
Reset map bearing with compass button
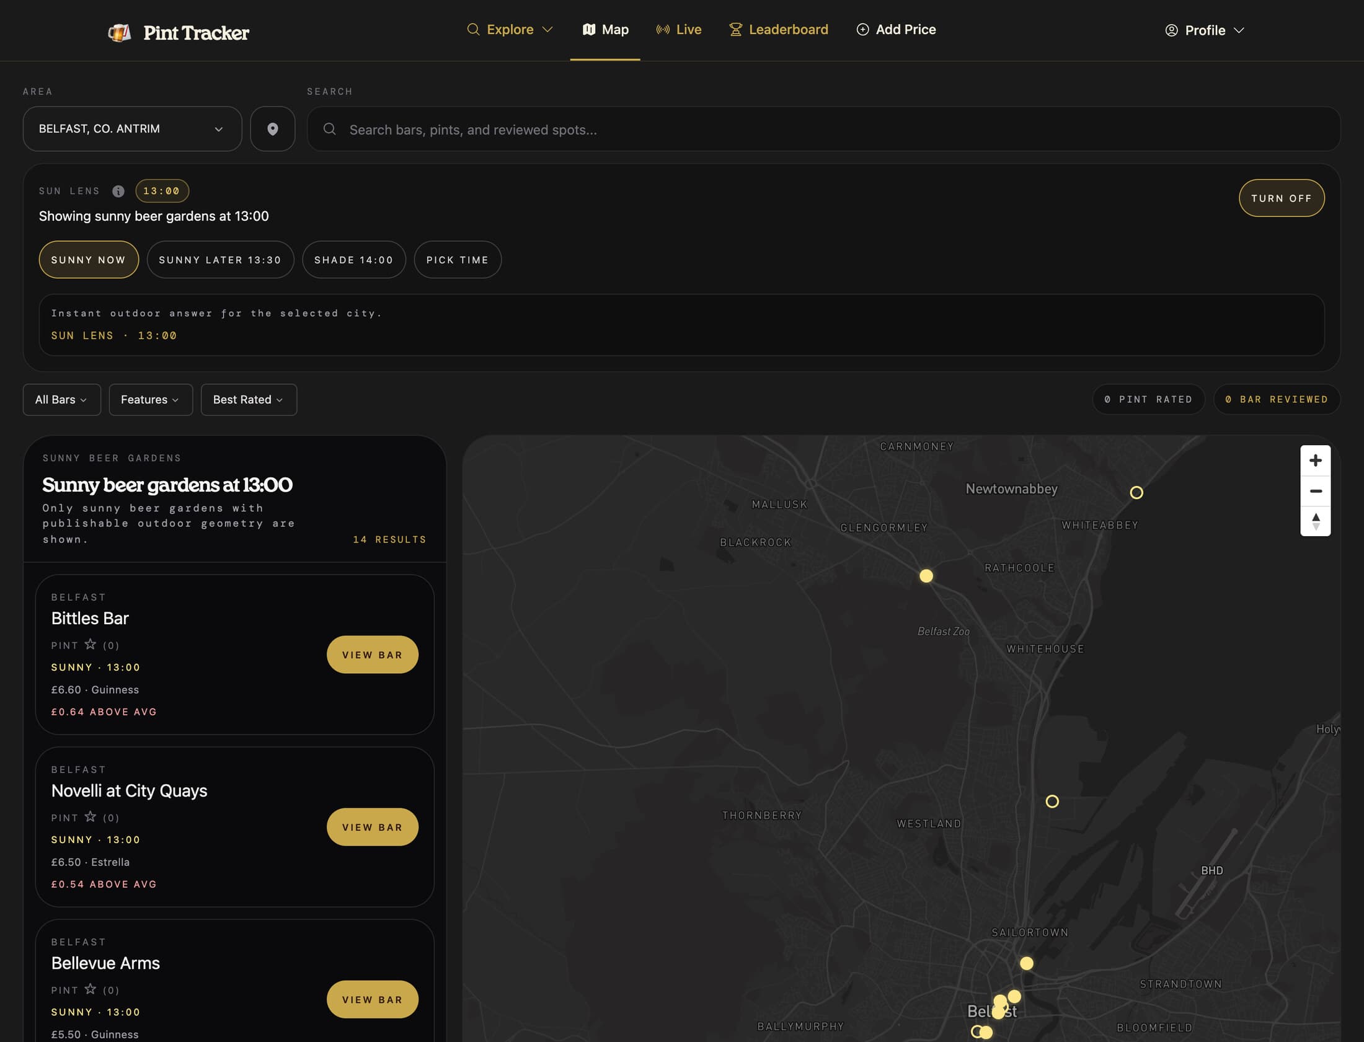pyautogui.click(x=1315, y=521)
